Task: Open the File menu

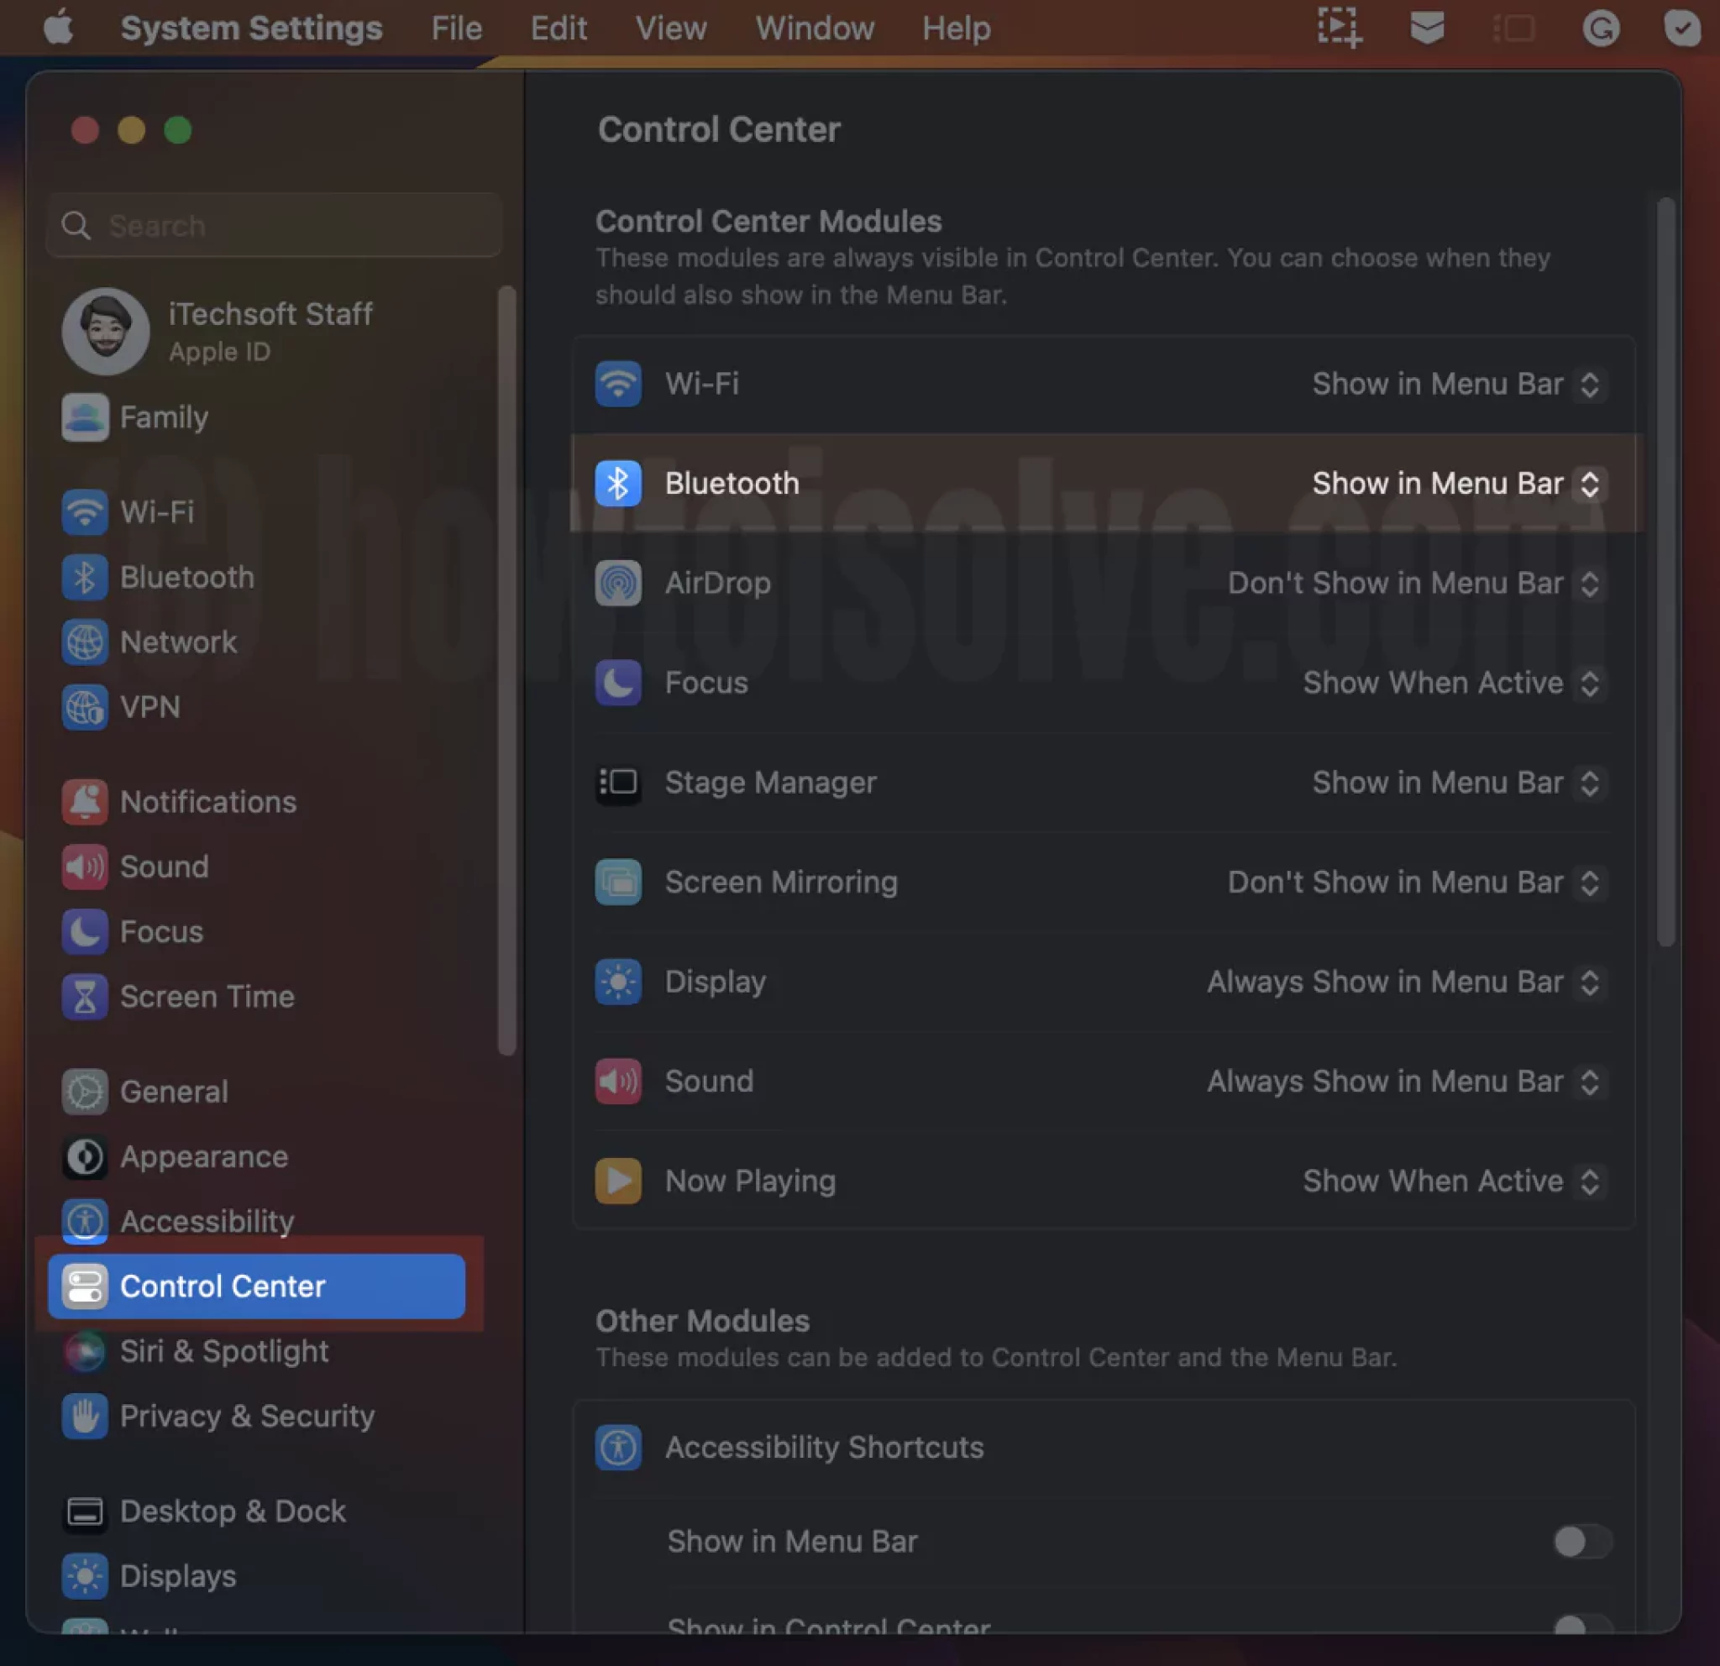Action: [456, 28]
